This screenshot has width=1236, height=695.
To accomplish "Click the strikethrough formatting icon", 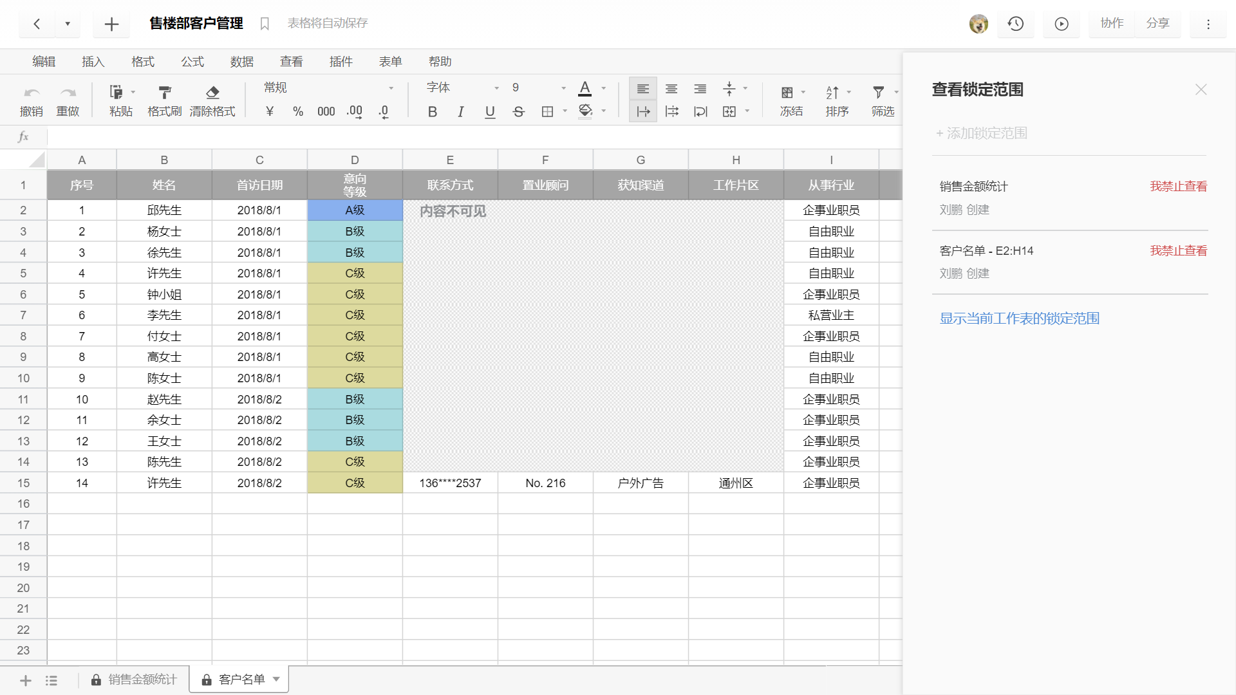I will tap(518, 112).
